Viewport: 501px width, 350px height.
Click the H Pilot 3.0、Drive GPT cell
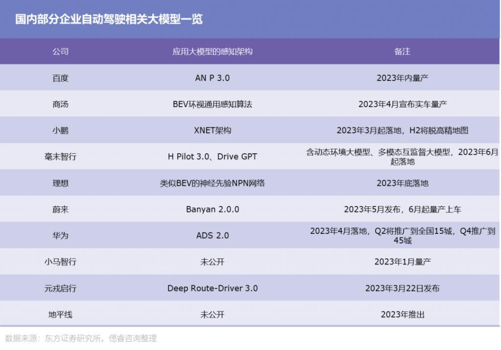pyautogui.click(x=212, y=157)
